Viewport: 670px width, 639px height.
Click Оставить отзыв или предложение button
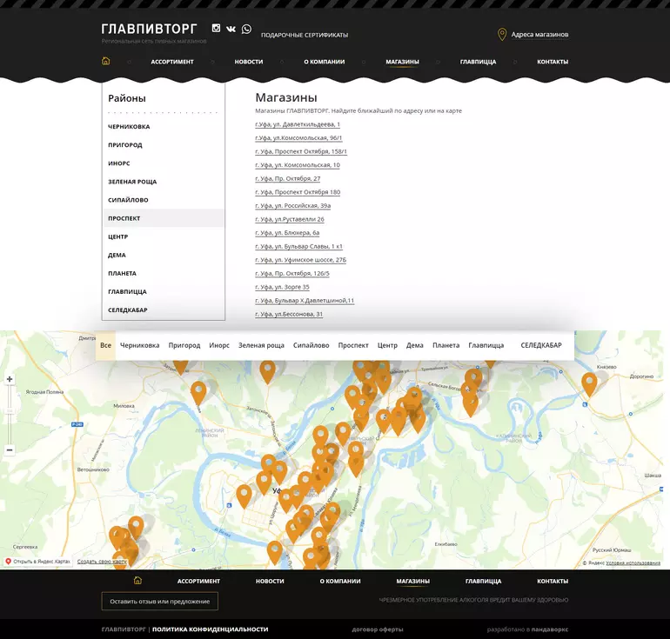(x=160, y=602)
